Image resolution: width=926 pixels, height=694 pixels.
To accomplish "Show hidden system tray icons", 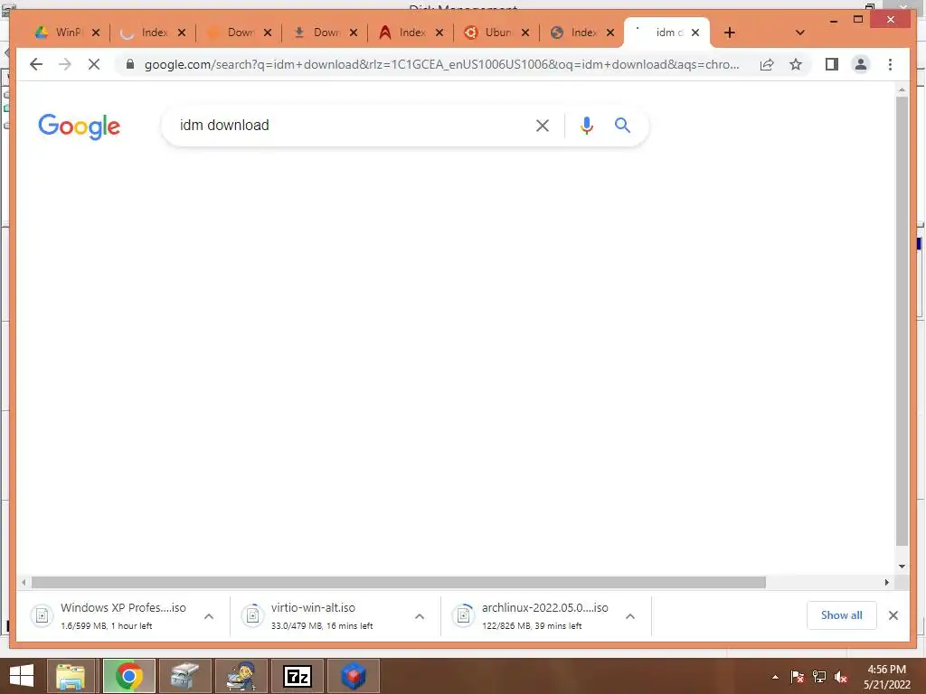I will (775, 677).
